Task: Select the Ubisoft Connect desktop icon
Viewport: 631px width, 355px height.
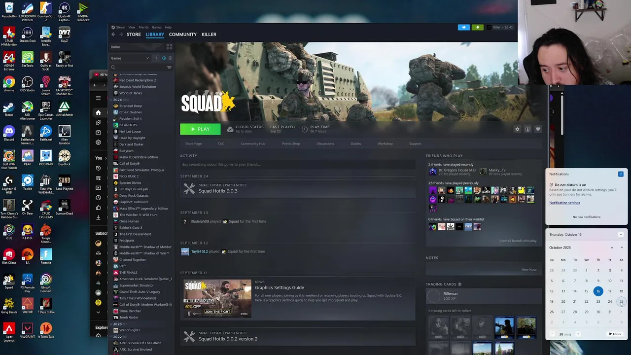Action: pyautogui.click(x=46, y=282)
